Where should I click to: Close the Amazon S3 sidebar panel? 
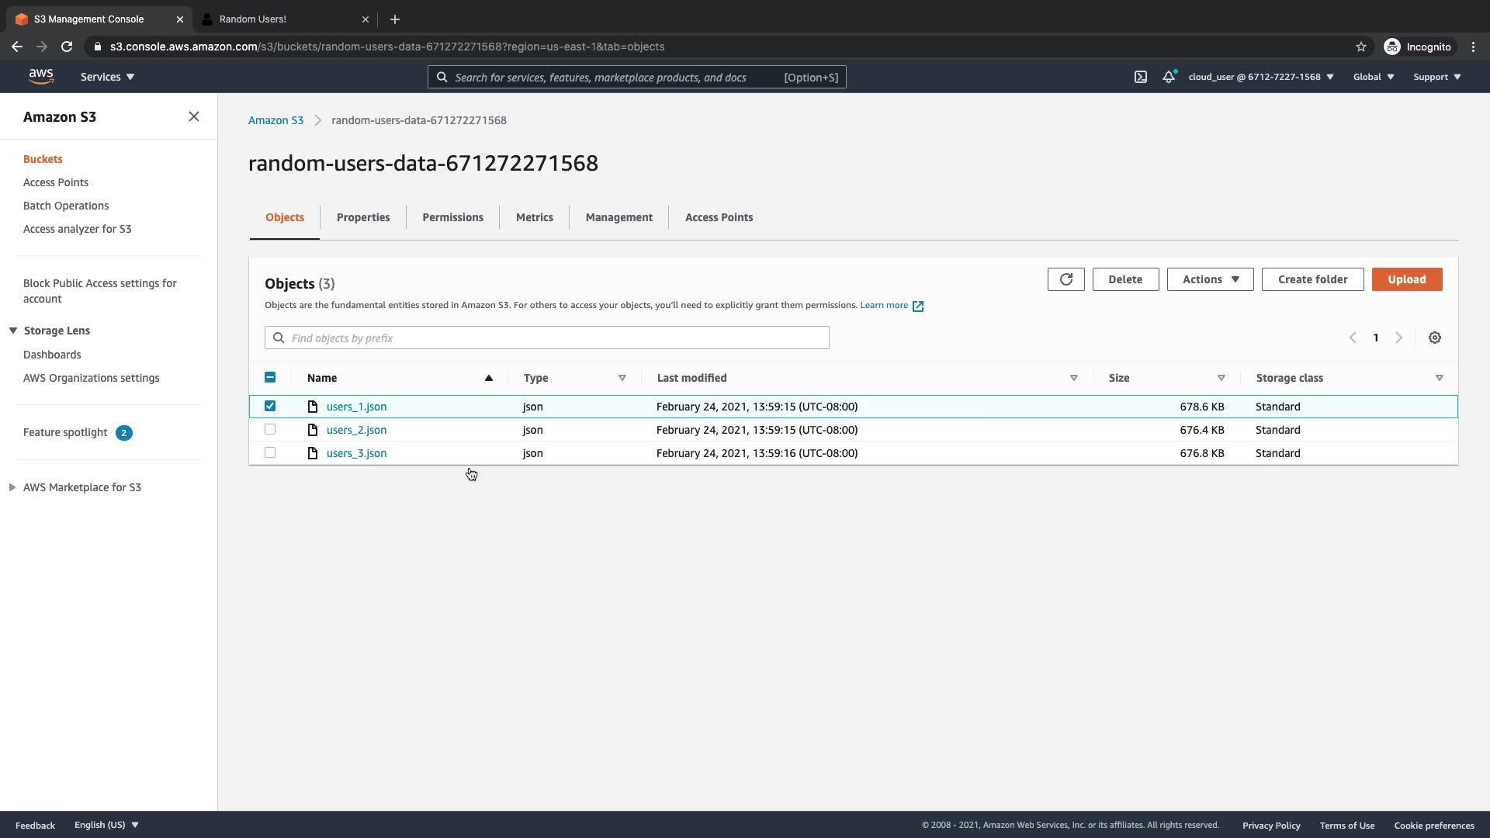(194, 116)
